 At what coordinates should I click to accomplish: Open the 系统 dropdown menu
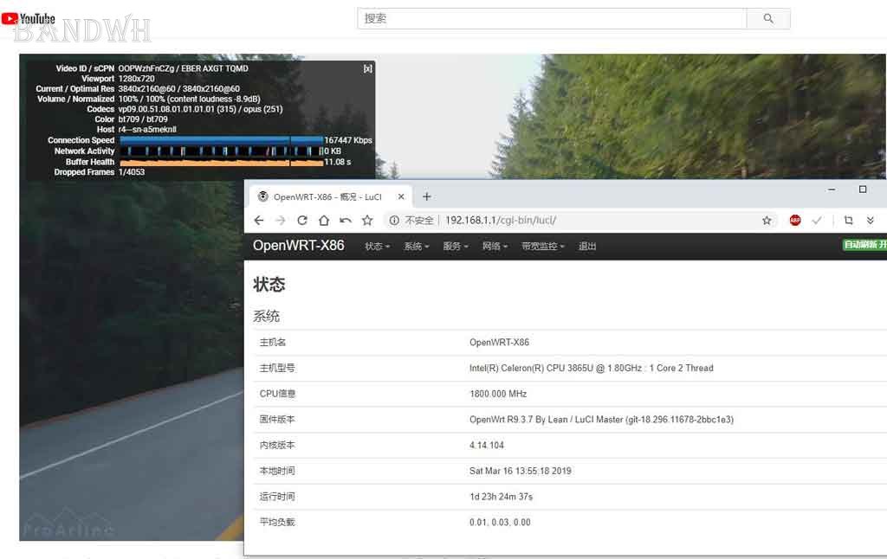[417, 247]
